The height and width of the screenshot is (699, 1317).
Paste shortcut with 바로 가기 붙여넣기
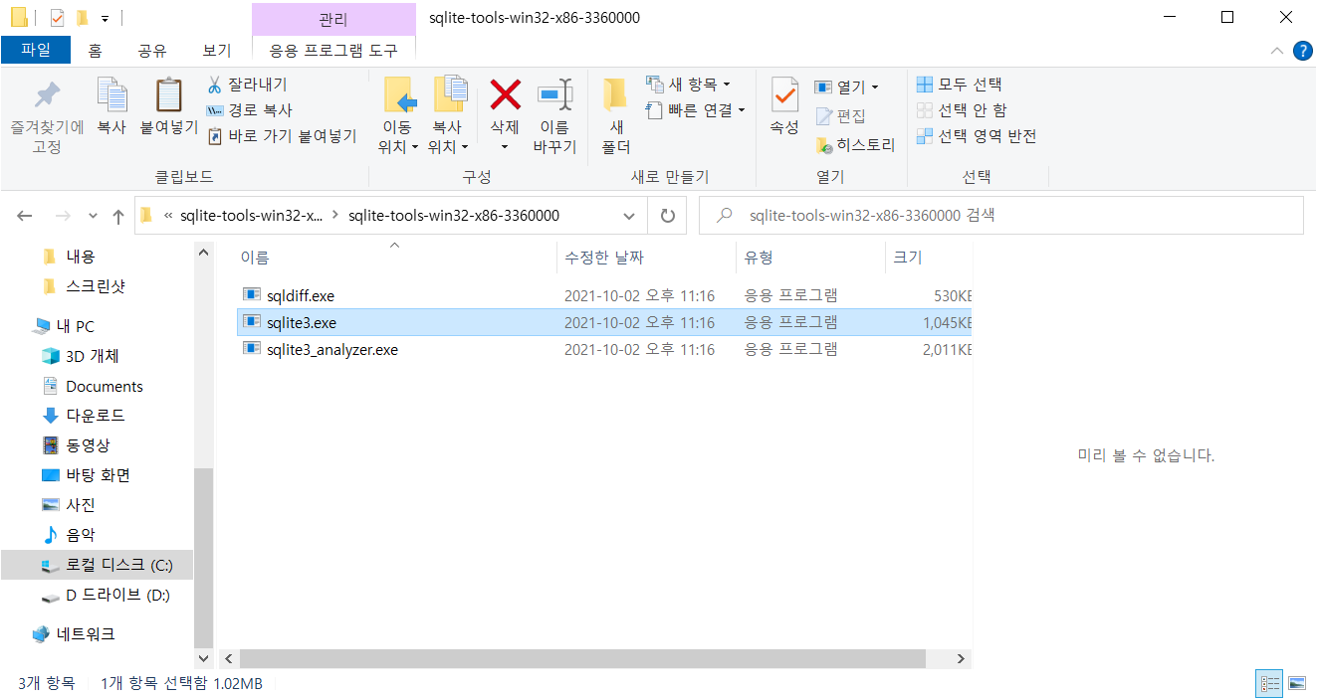[x=282, y=136]
